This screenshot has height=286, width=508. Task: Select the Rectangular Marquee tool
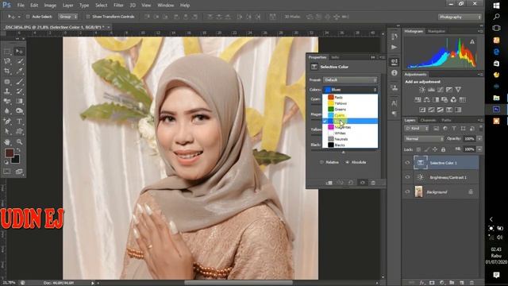tap(7, 51)
